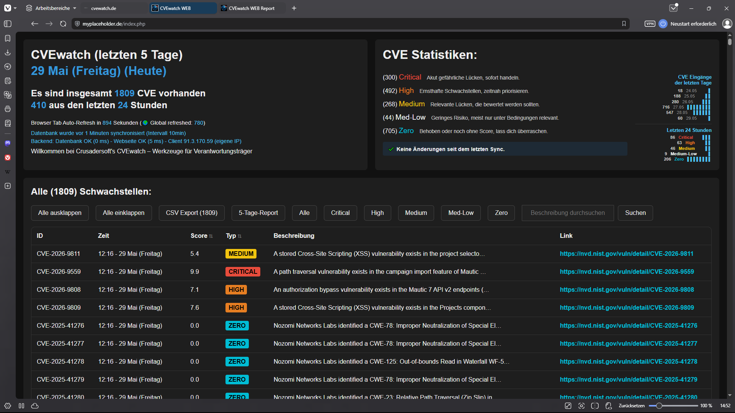Toggle the VPN button
This screenshot has width=735, height=413.
(650, 24)
